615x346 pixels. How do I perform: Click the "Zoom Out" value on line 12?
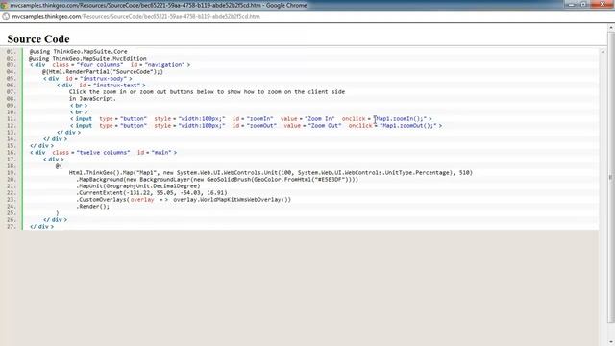(325, 126)
